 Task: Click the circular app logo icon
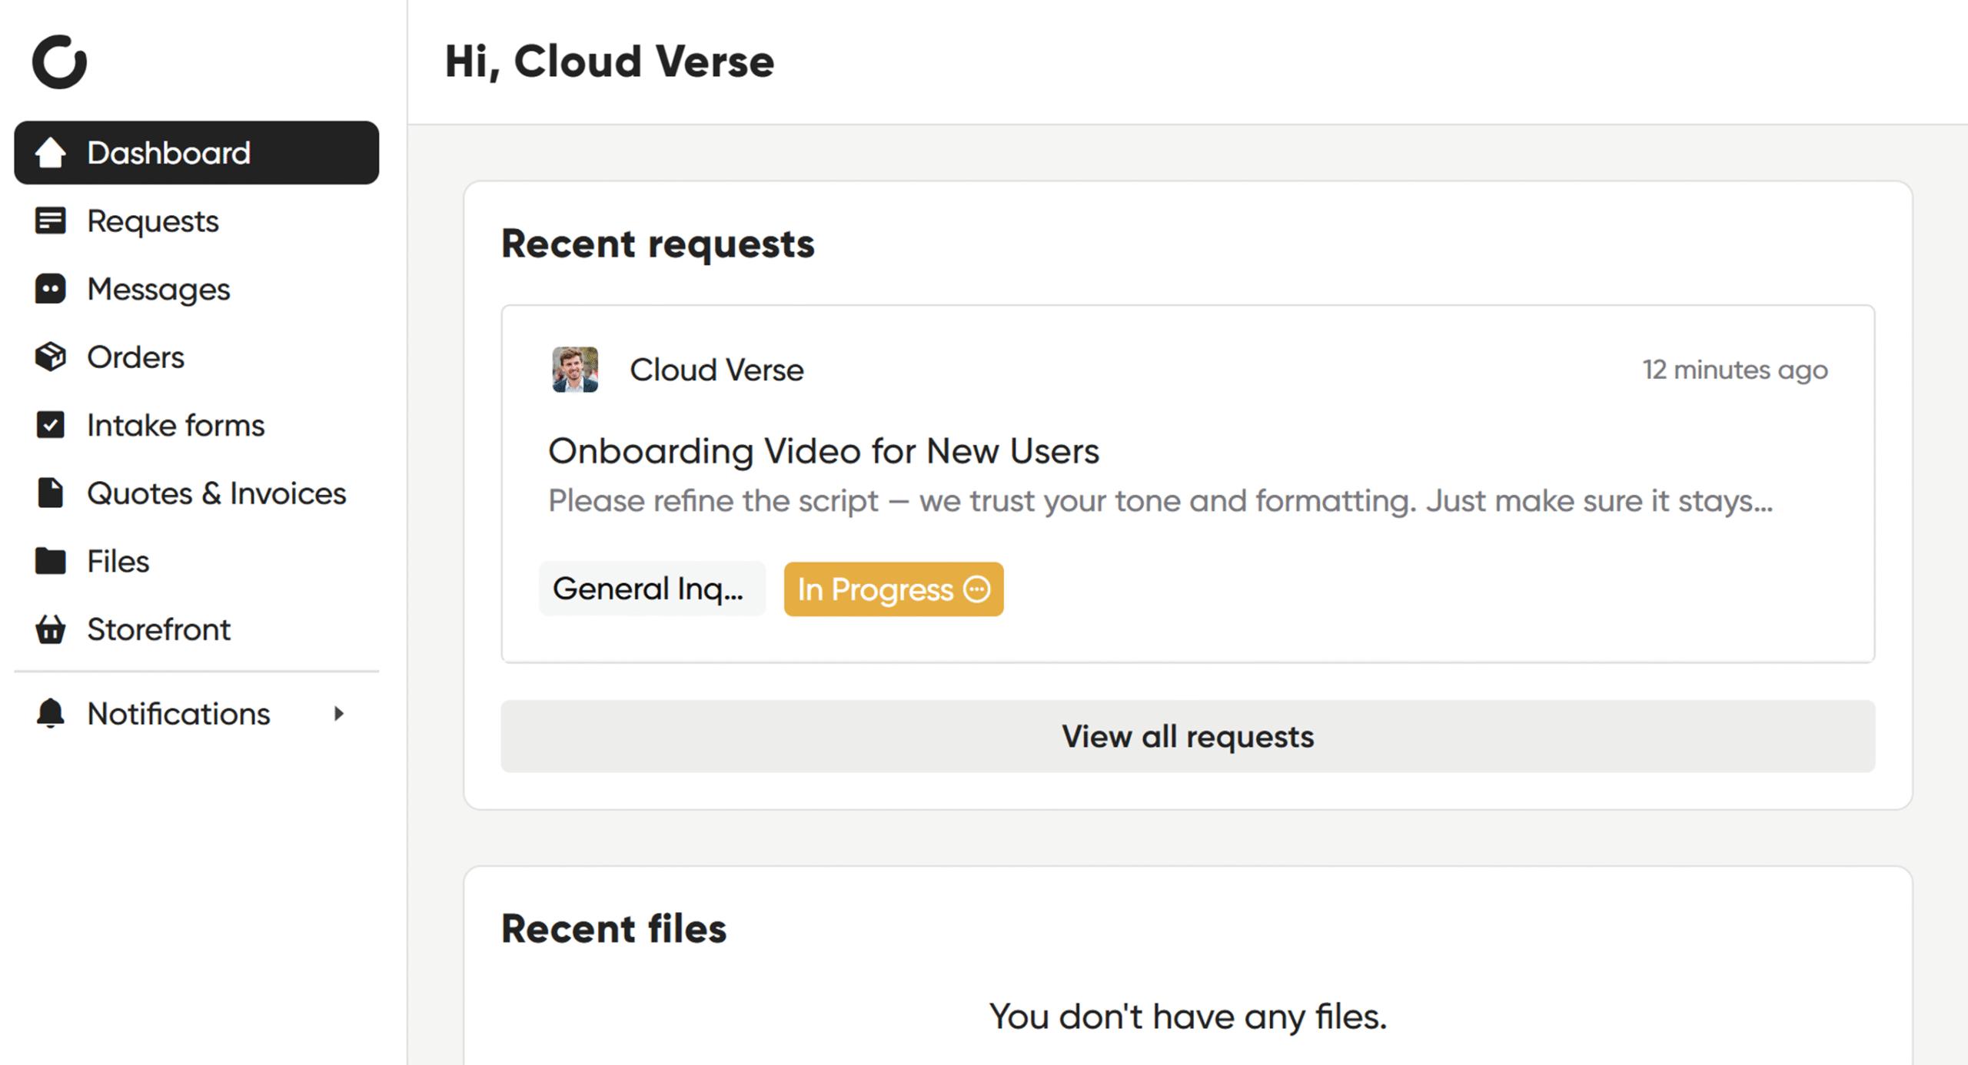tap(59, 61)
